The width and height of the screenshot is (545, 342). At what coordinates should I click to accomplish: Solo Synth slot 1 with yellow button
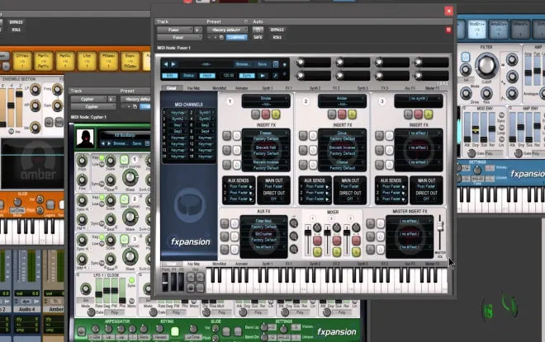coord(276,114)
